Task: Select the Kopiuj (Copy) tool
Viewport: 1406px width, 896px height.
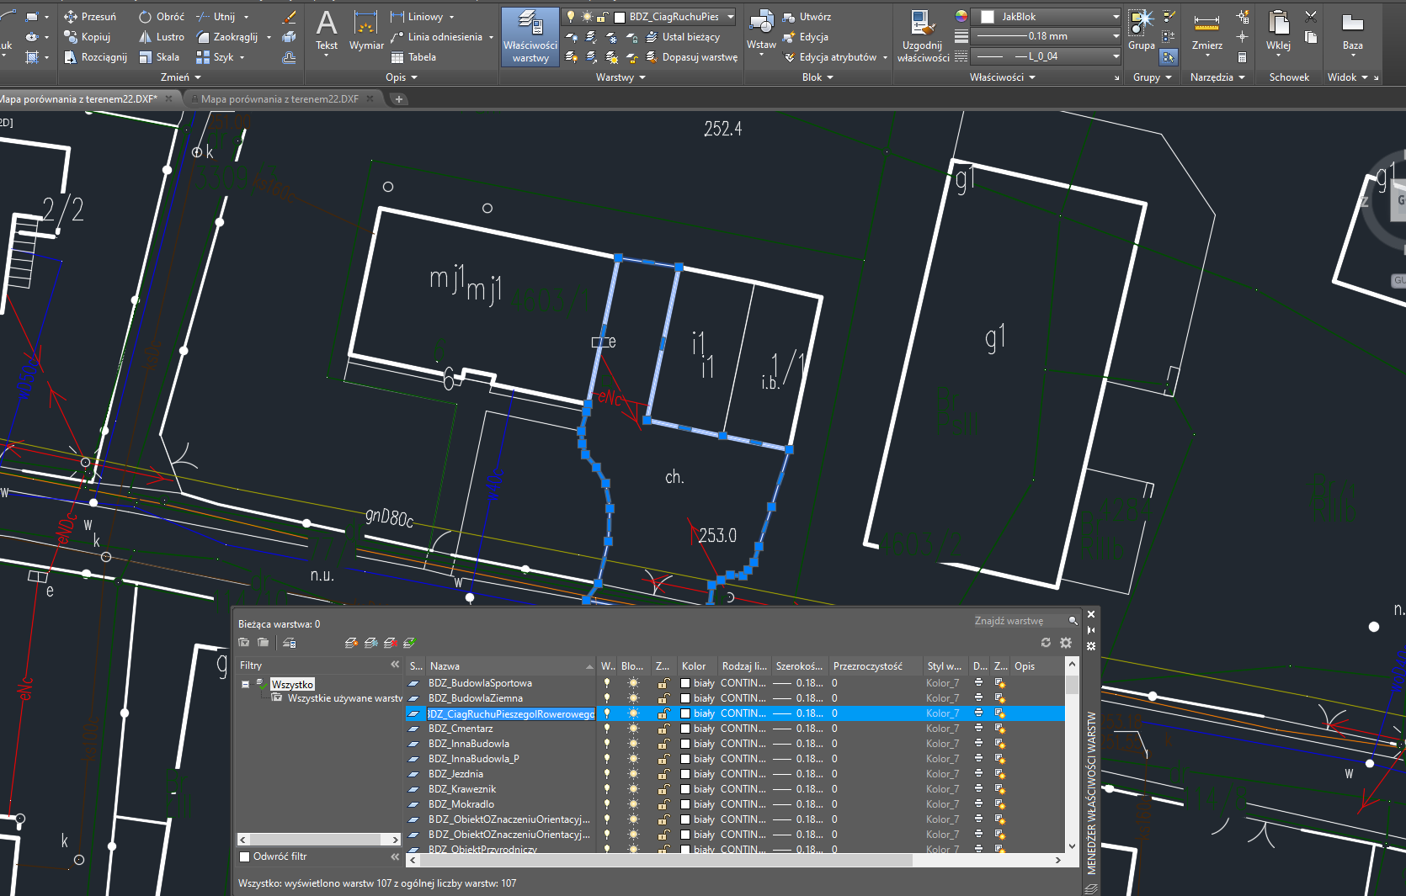Action: point(87,37)
